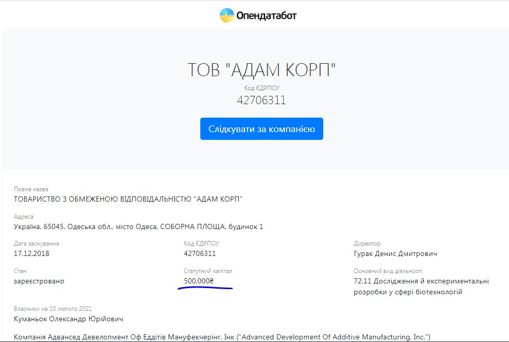Open director Гурак Денис Дмитрович

click(x=395, y=254)
